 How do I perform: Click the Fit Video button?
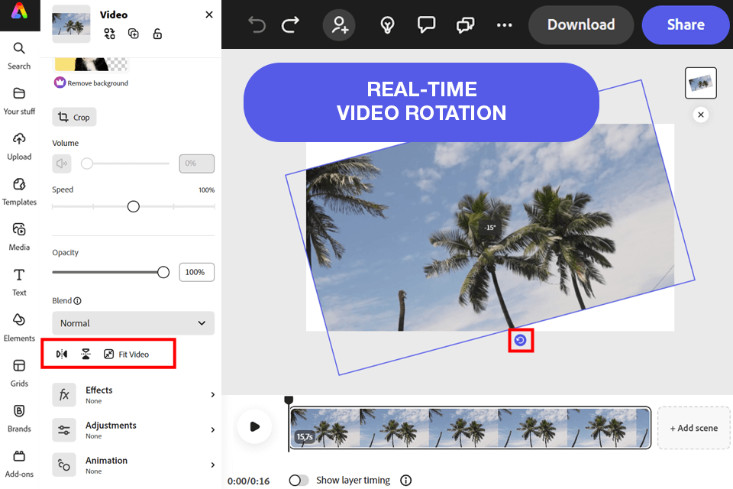tap(126, 355)
